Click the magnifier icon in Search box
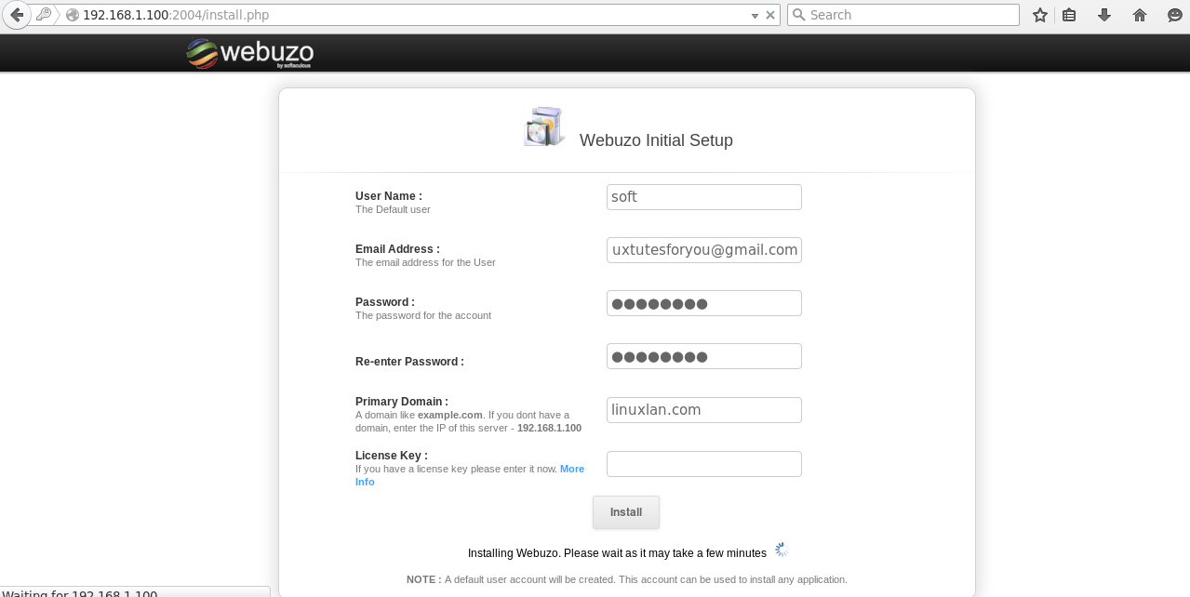Screen dimensions: 1190x597 pyautogui.click(x=798, y=15)
